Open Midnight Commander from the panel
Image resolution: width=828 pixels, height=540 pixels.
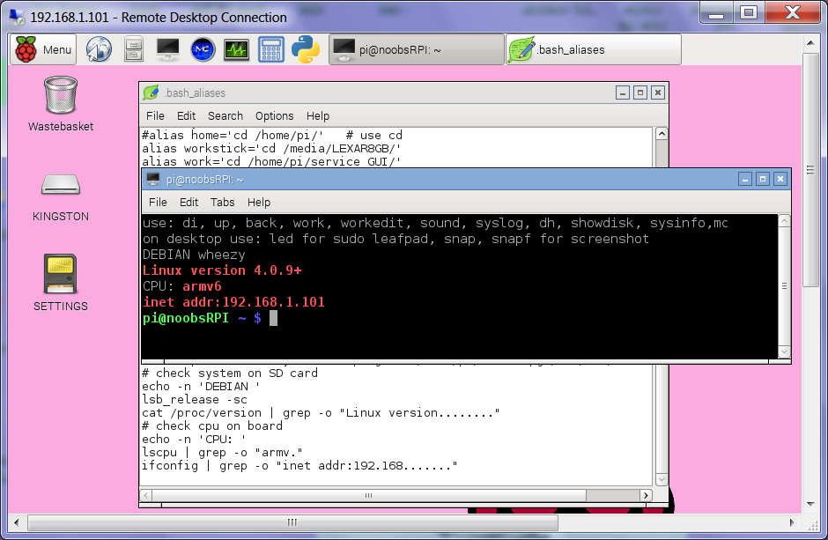(202, 50)
